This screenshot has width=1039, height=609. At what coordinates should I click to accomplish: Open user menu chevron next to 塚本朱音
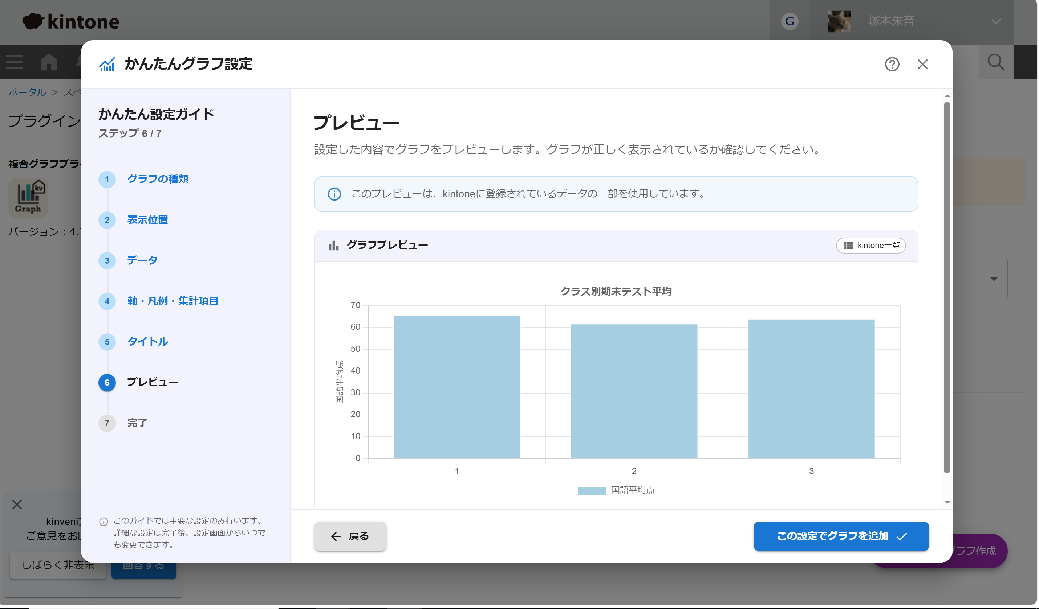pos(996,21)
